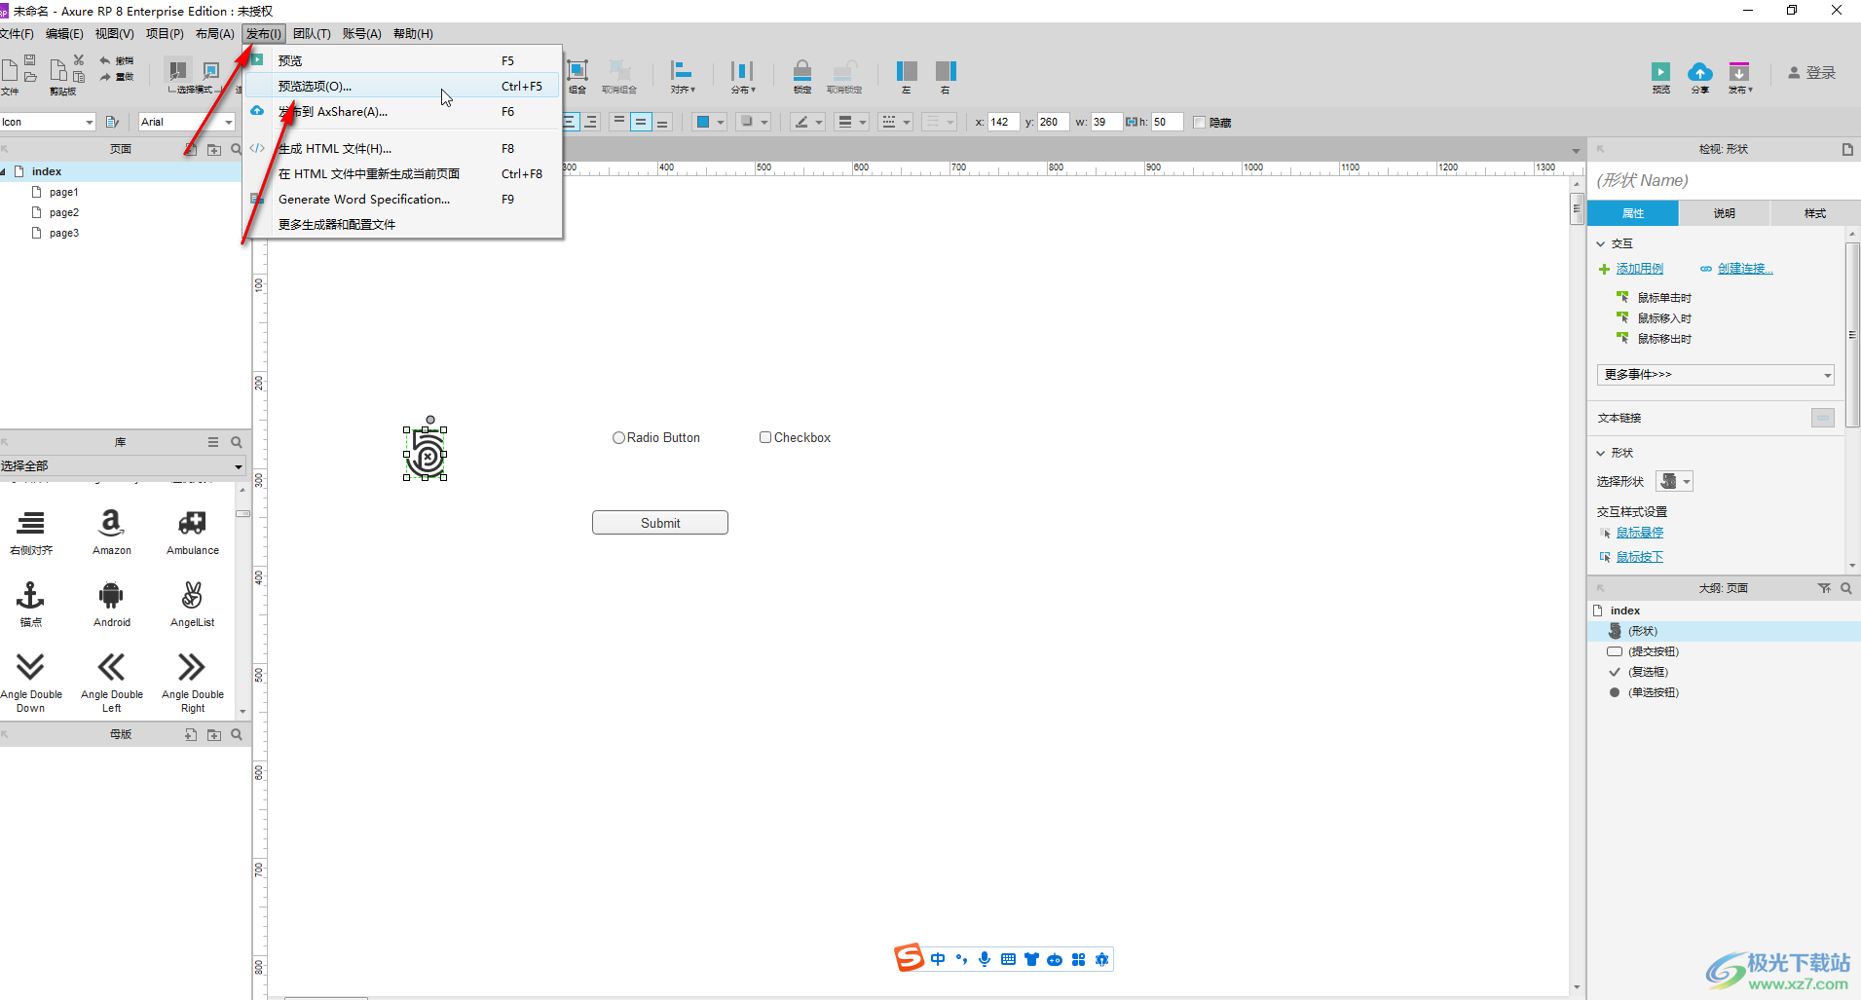This screenshot has width=1861, height=1000.
Task: Toggle the Hidden (隐藏) checkbox
Action: click(x=1200, y=123)
